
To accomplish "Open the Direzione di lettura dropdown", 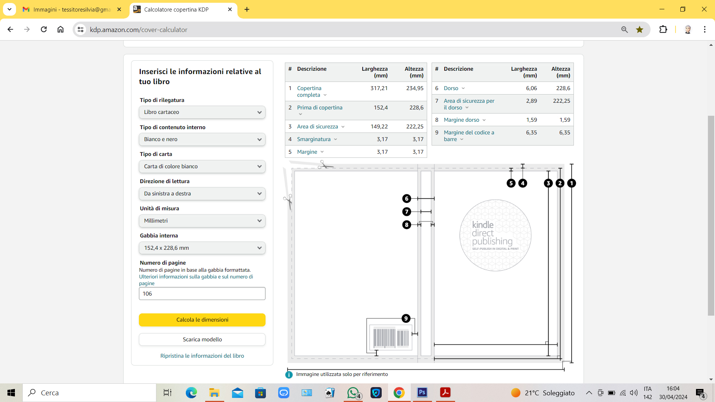I will (202, 194).
